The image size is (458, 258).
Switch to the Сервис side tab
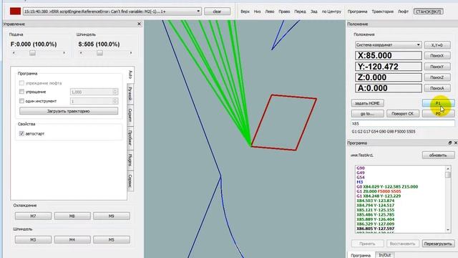pyautogui.click(x=130, y=181)
